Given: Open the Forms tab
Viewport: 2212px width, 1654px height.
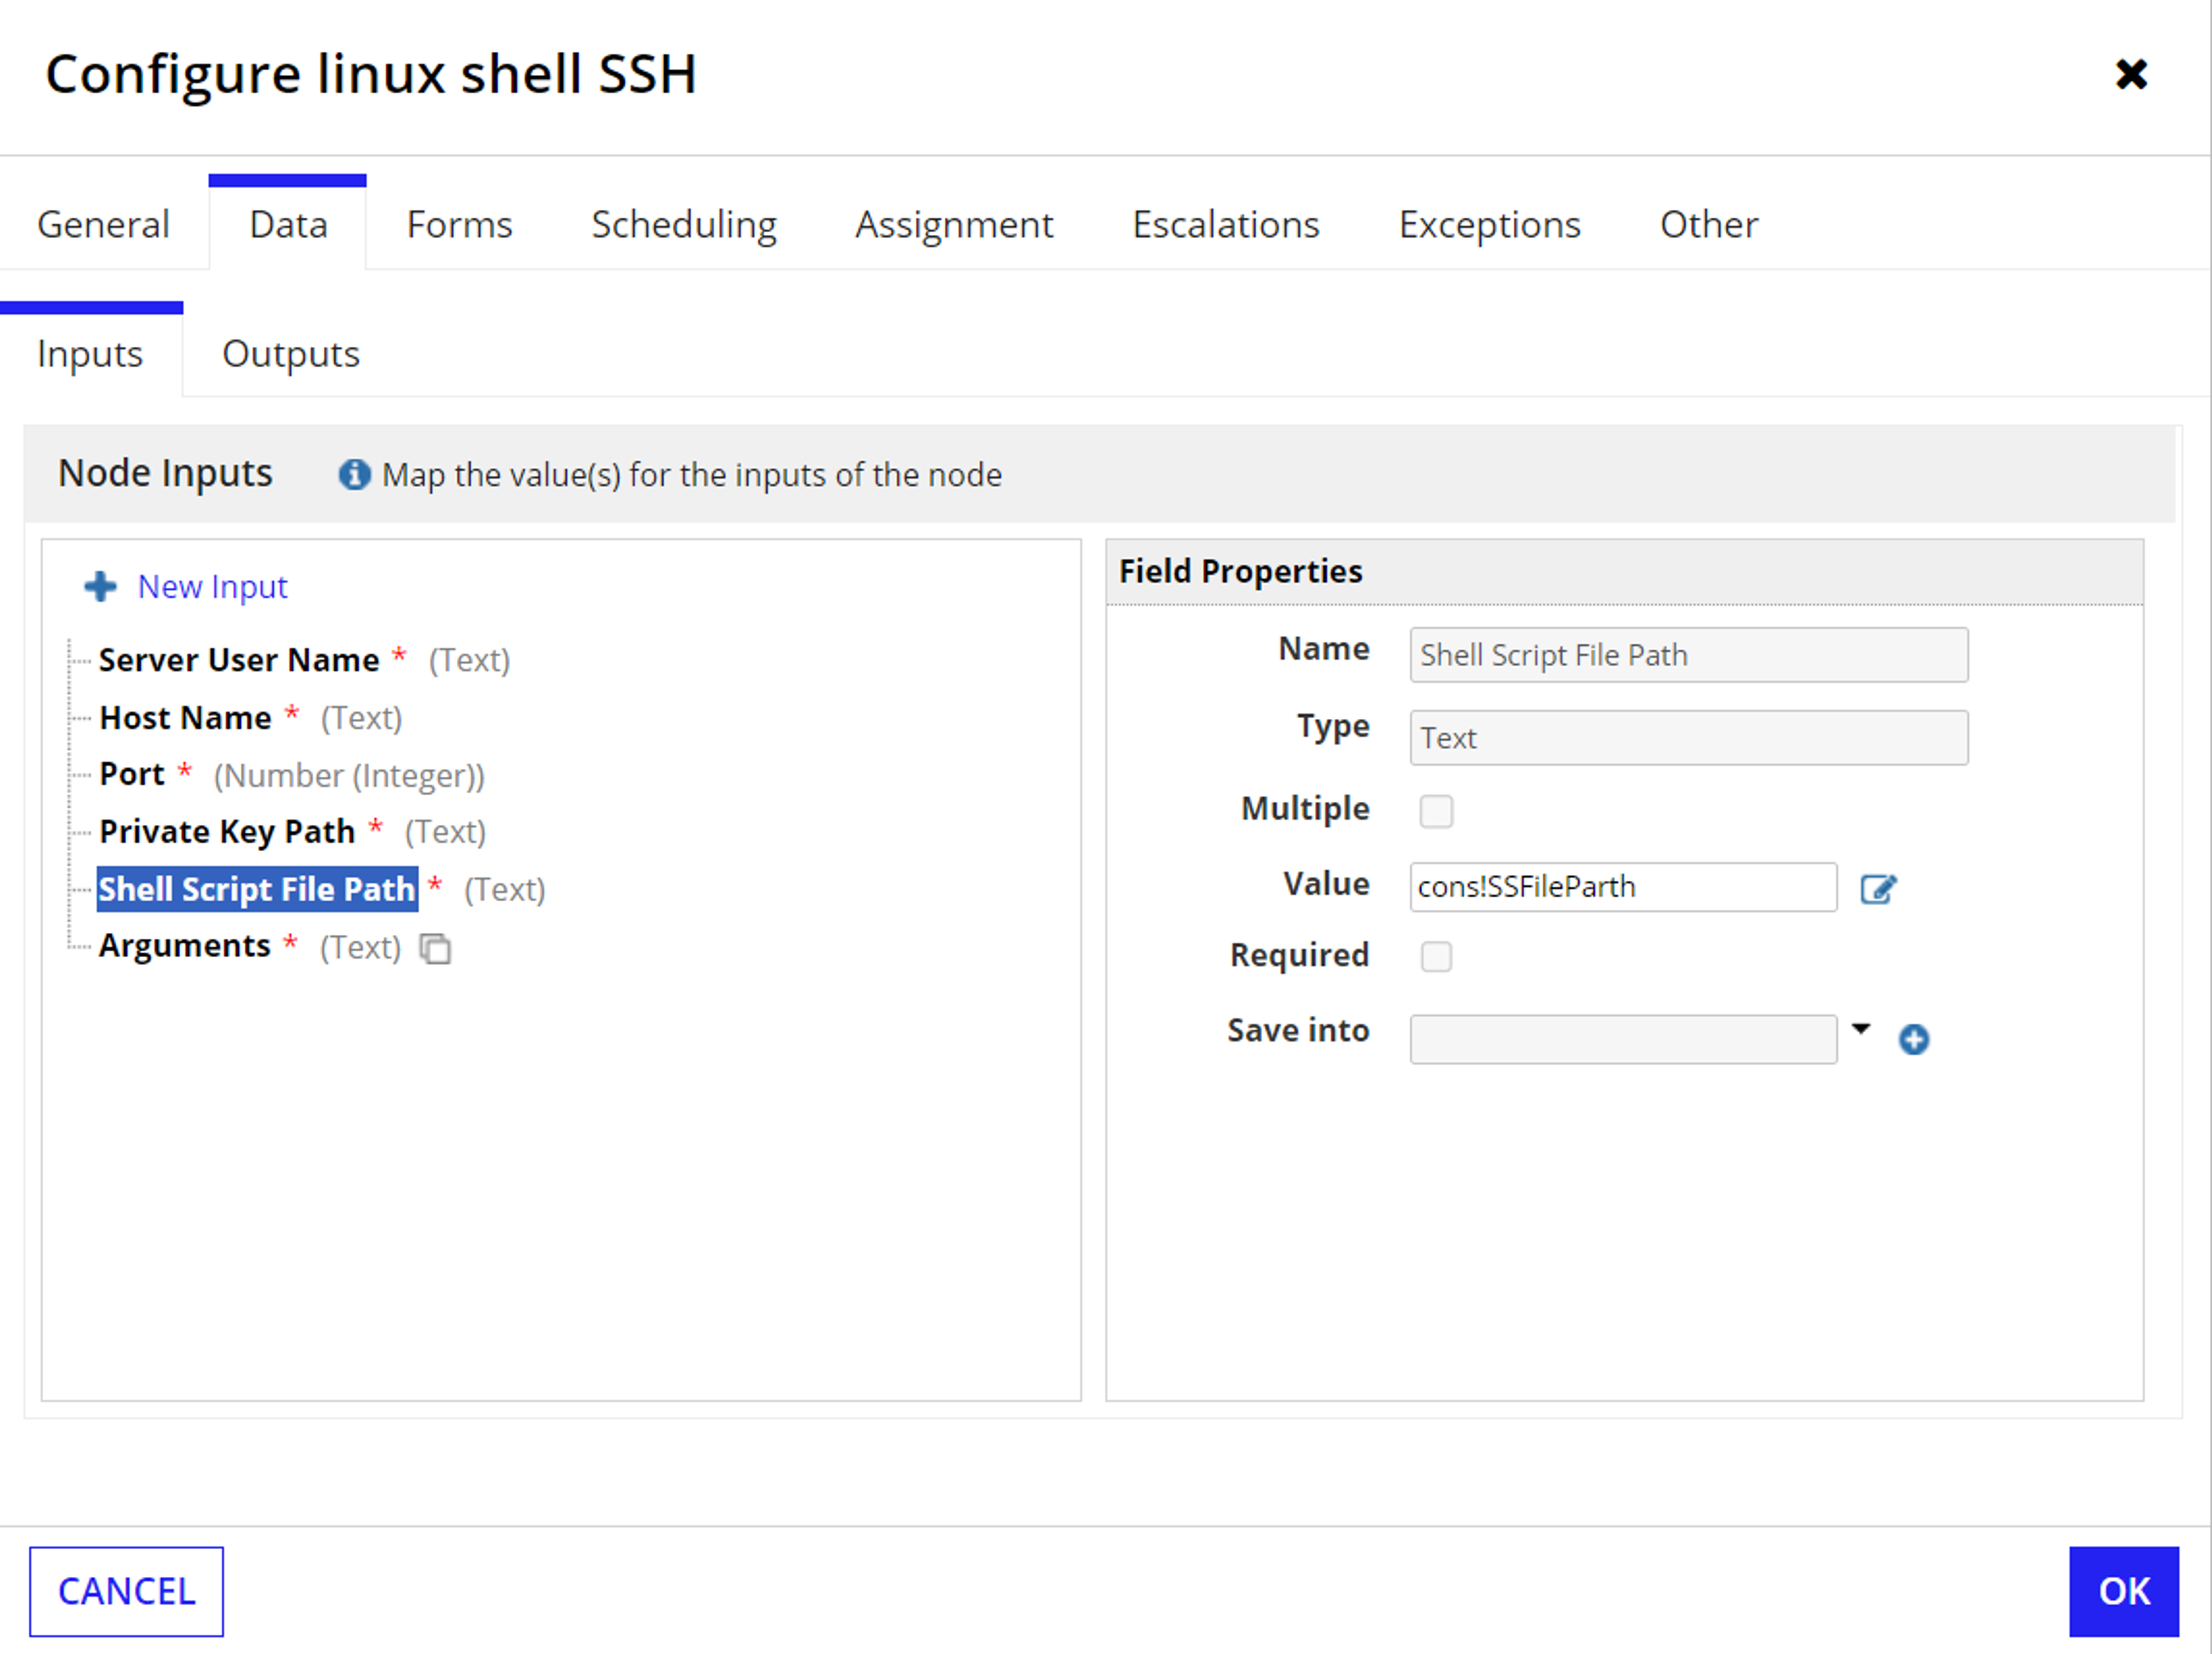Looking at the screenshot, I should click(459, 224).
